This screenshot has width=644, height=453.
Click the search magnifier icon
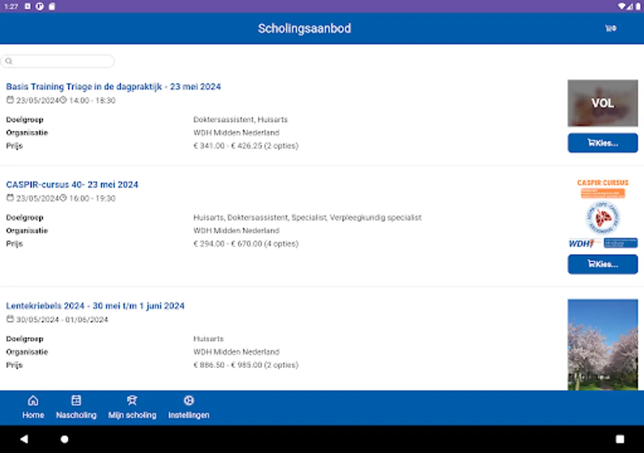(x=9, y=61)
